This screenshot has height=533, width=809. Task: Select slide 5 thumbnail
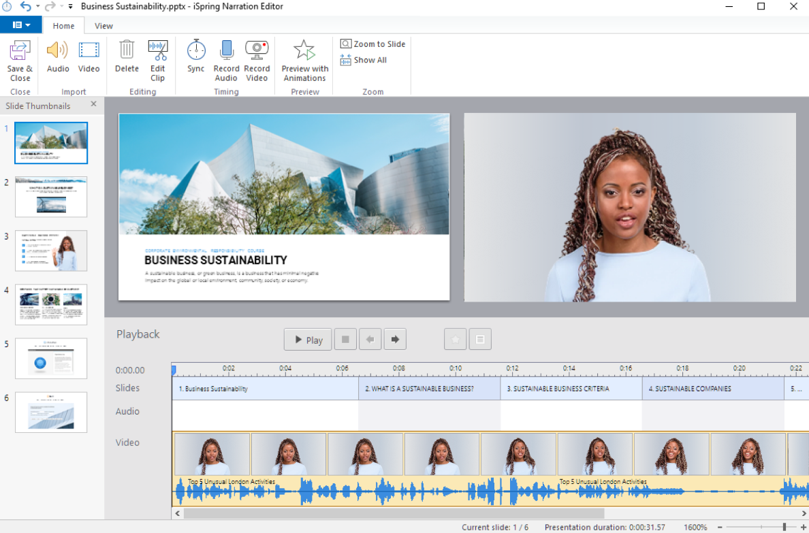pos(51,358)
